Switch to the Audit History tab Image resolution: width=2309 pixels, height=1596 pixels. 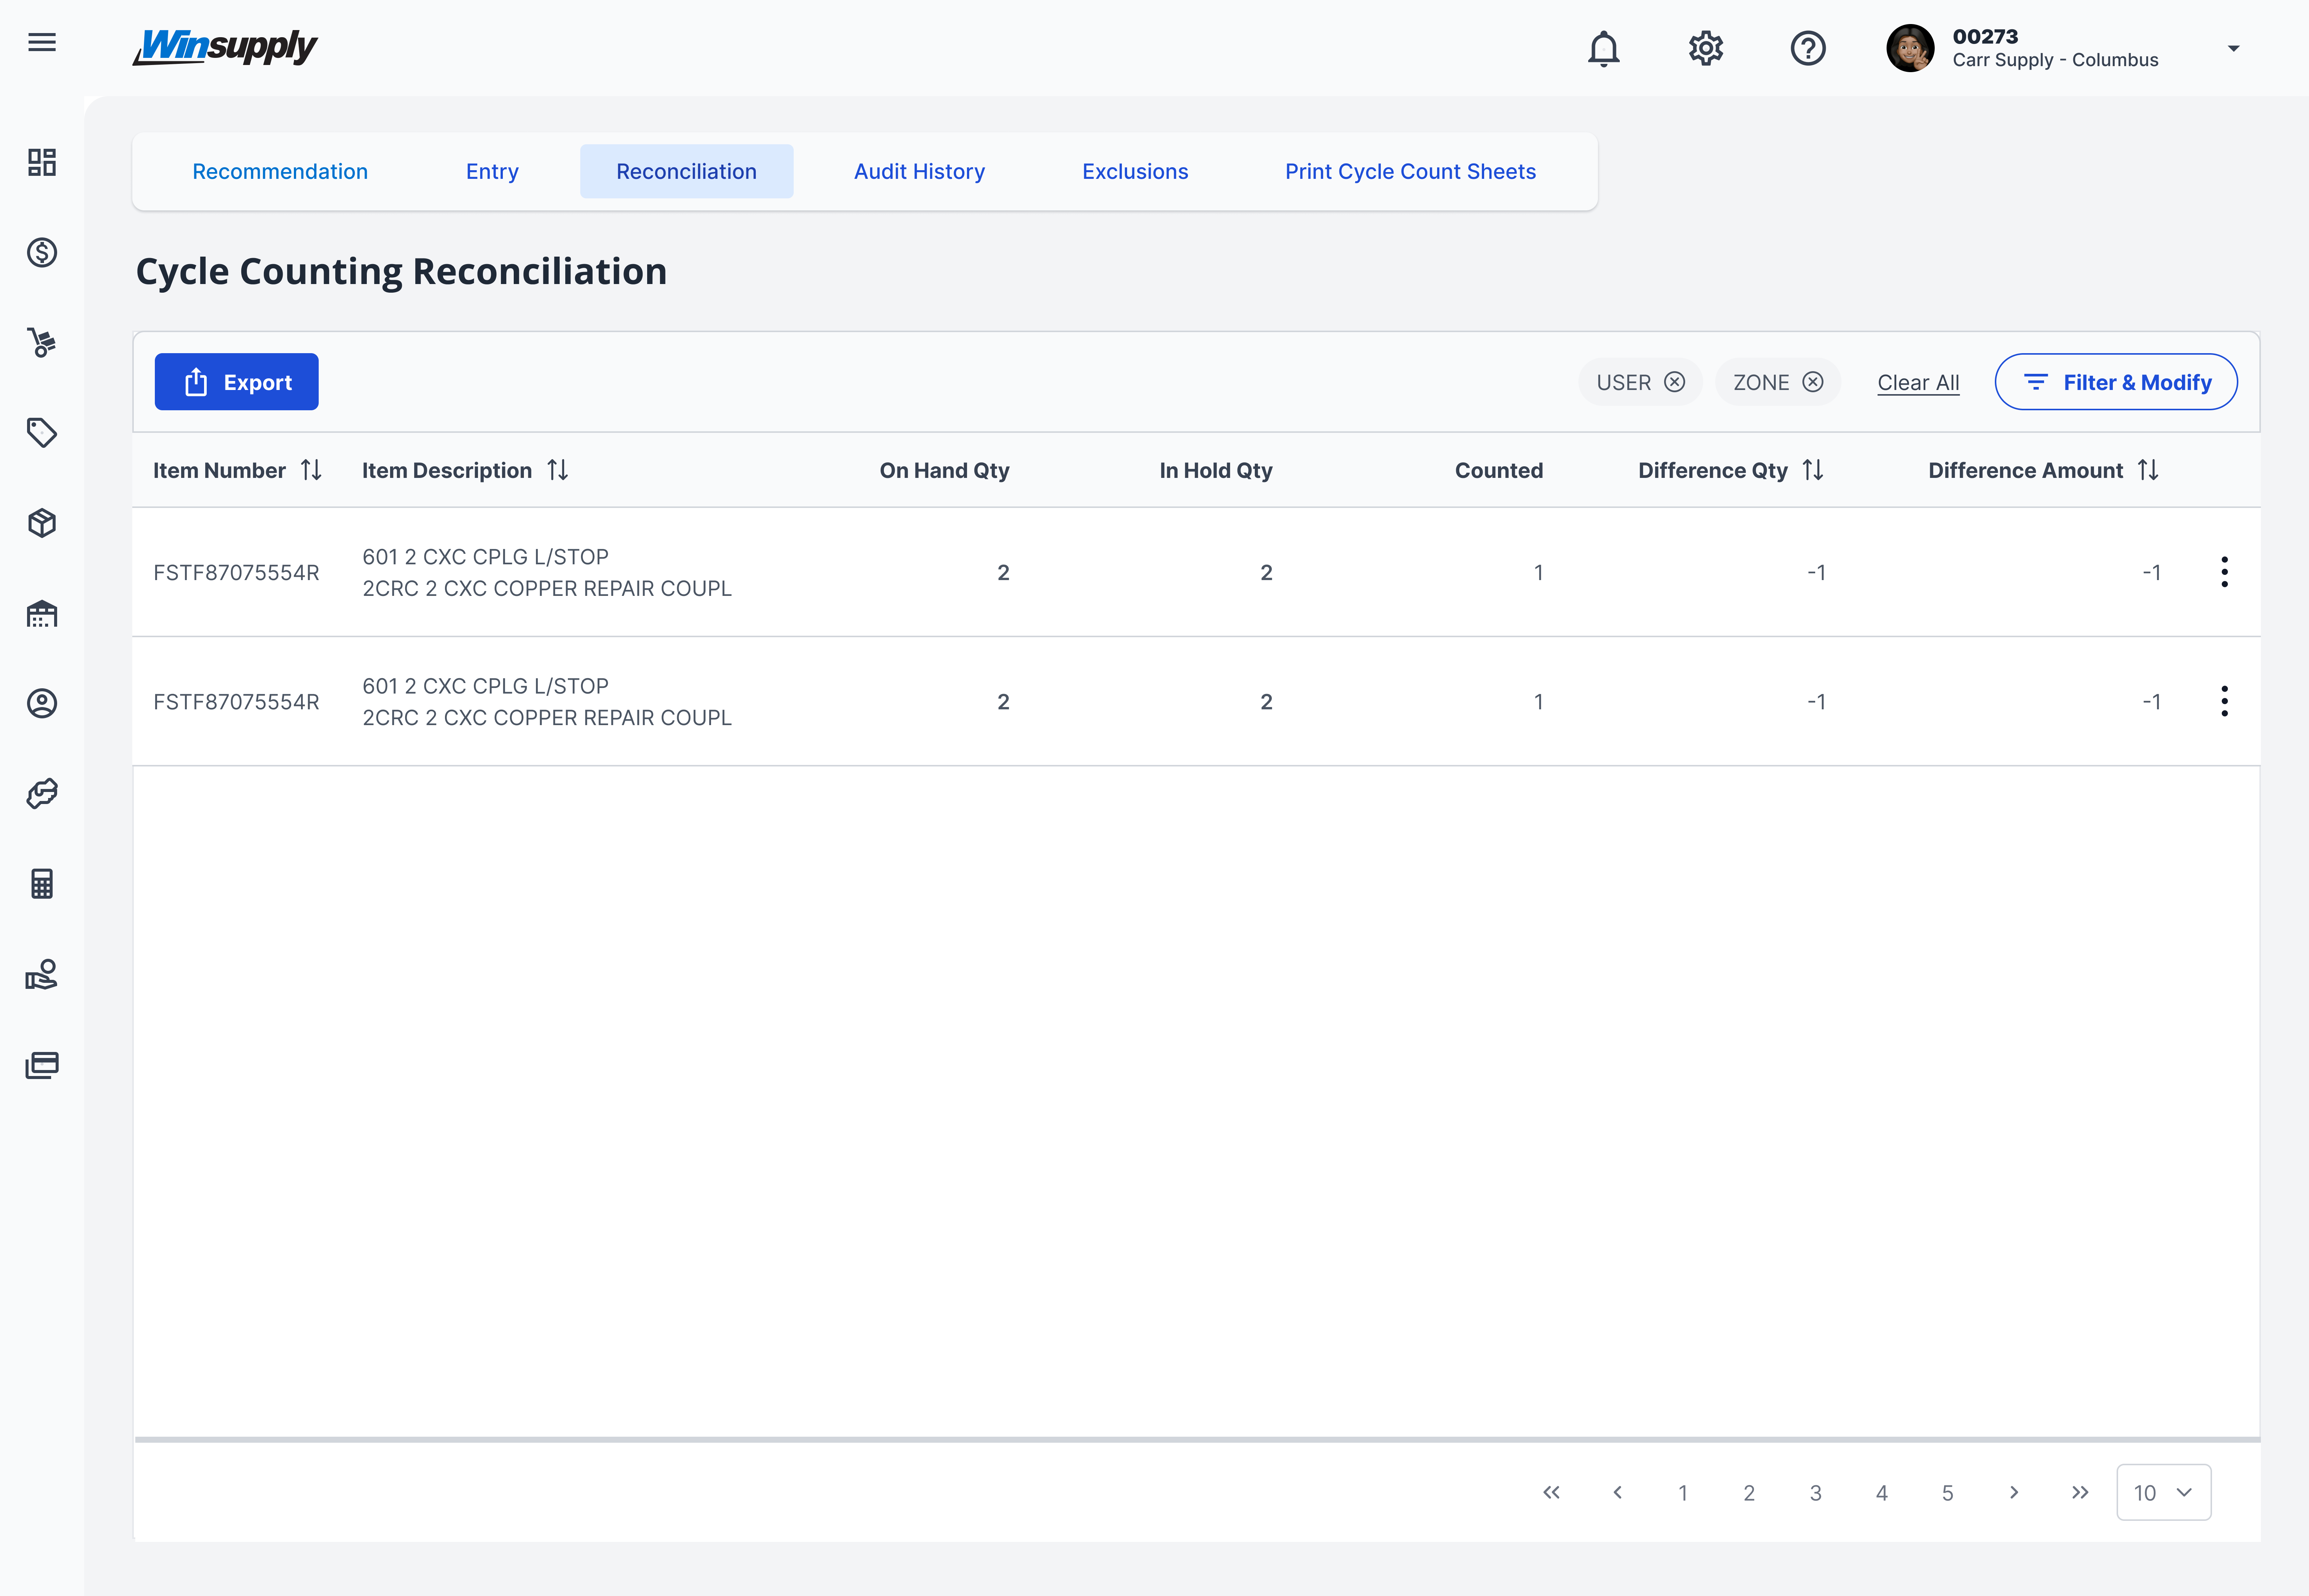coord(918,171)
